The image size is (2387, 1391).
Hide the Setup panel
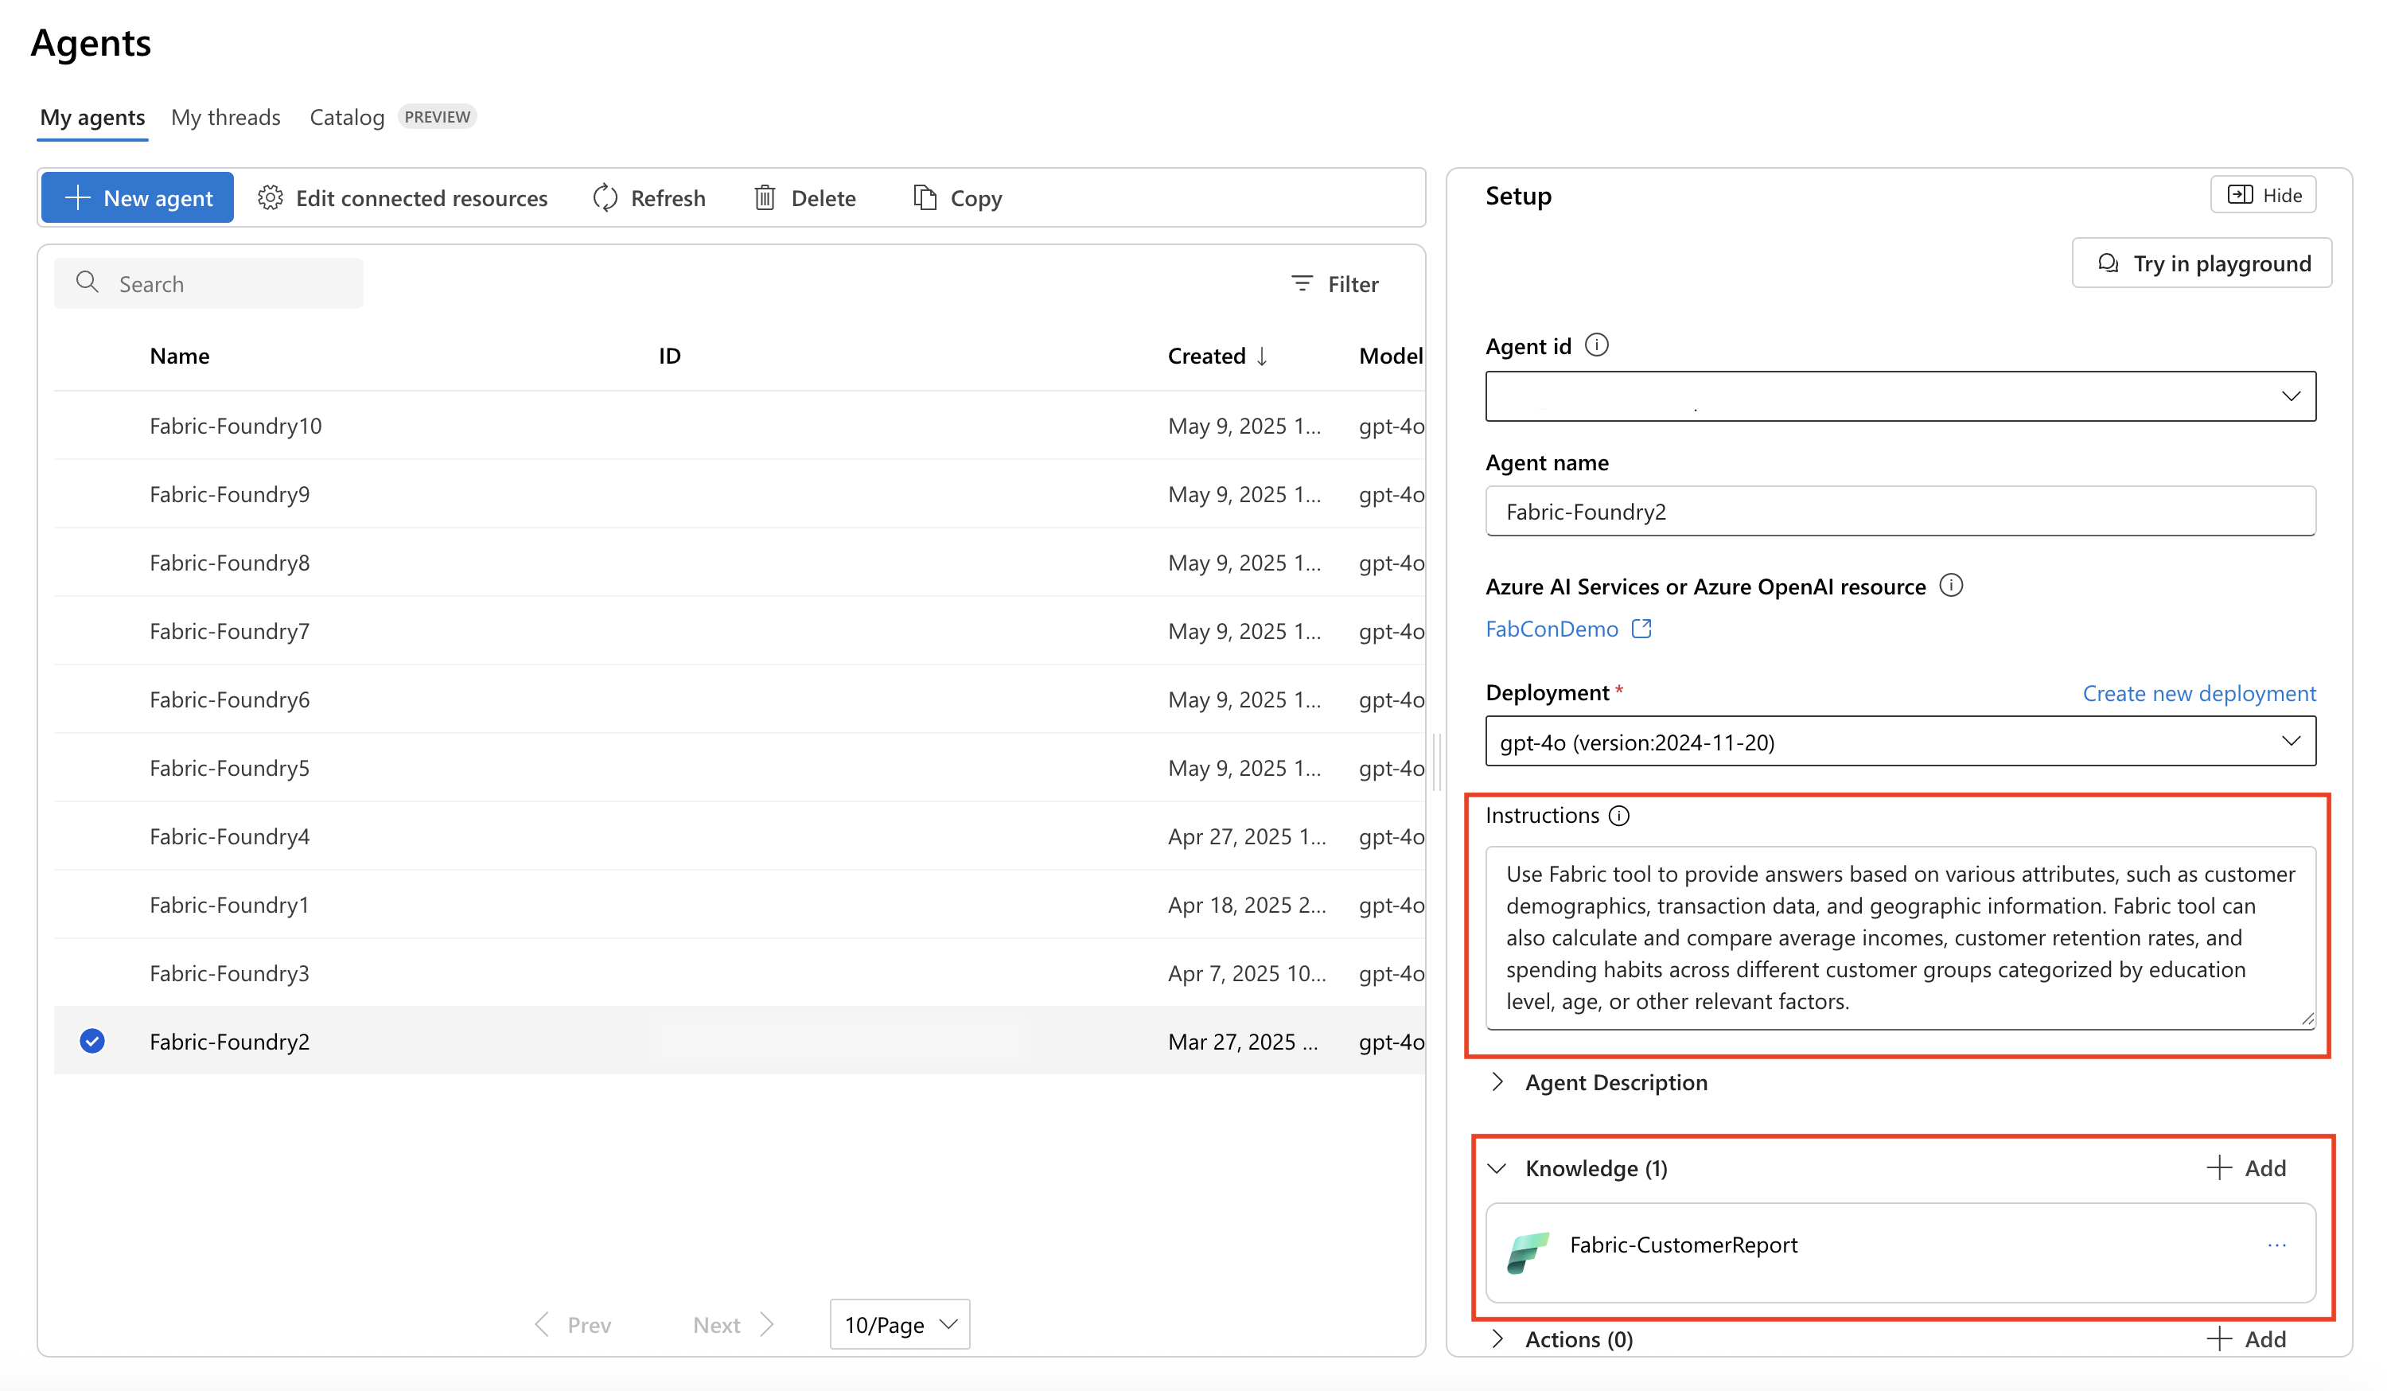click(x=2263, y=195)
